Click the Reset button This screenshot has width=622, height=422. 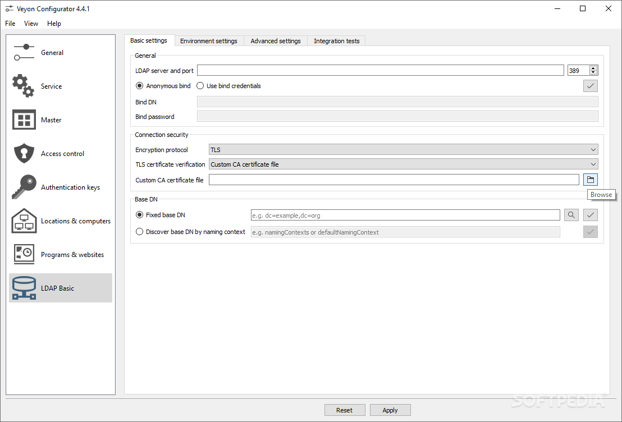pyautogui.click(x=344, y=410)
